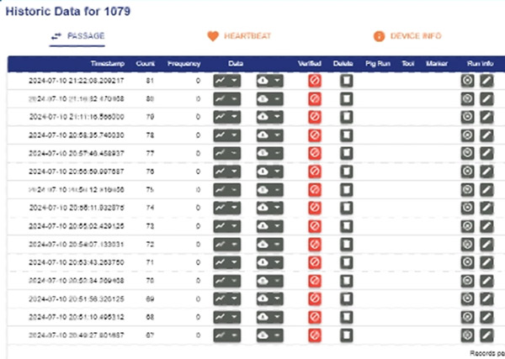Open download dropdown for count 78 row
The image size is (505, 359).
click(270, 135)
